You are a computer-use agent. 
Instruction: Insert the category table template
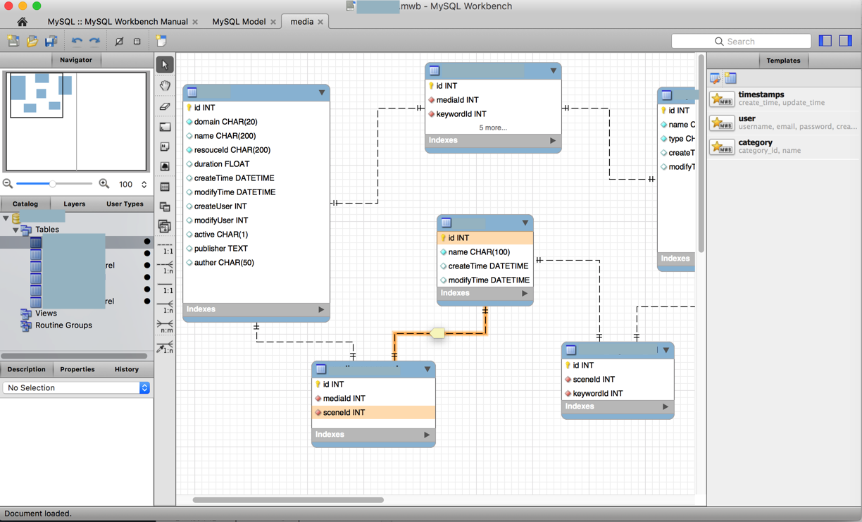click(x=784, y=147)
